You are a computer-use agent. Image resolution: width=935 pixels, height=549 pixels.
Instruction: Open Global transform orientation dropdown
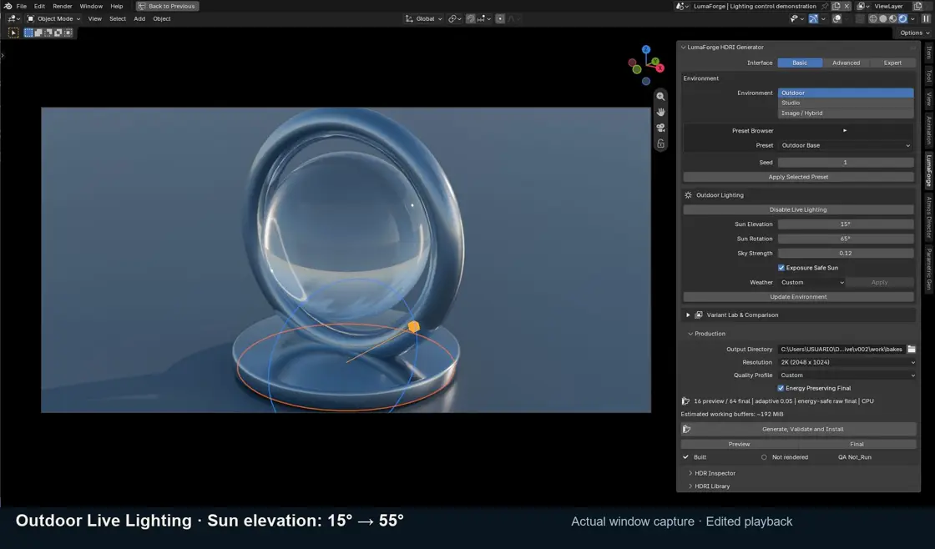(x=424, y=18)
